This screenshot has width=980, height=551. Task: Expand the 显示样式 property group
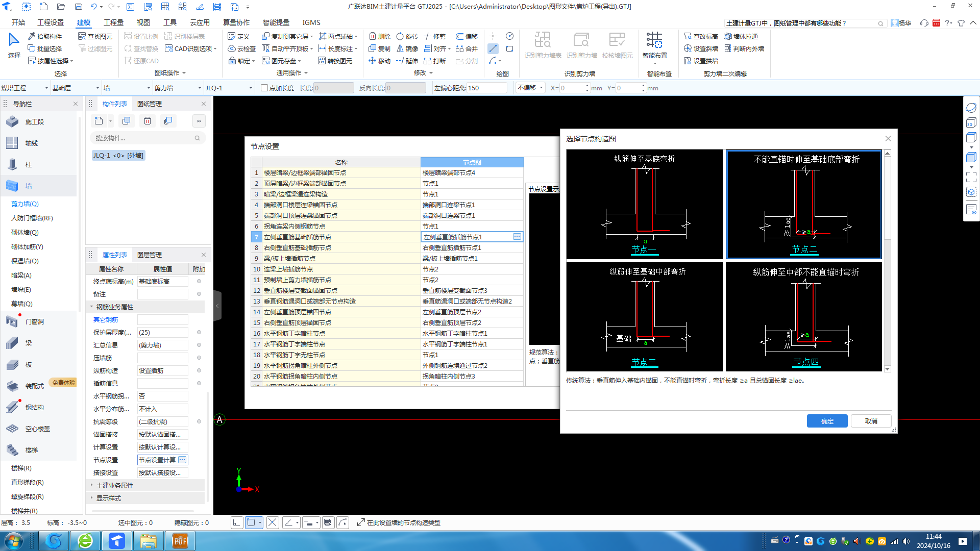click(92, 498)
